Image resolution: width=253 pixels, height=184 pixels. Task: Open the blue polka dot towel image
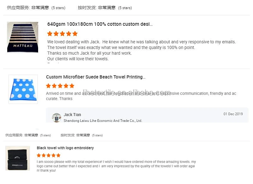tap(23, 89)
